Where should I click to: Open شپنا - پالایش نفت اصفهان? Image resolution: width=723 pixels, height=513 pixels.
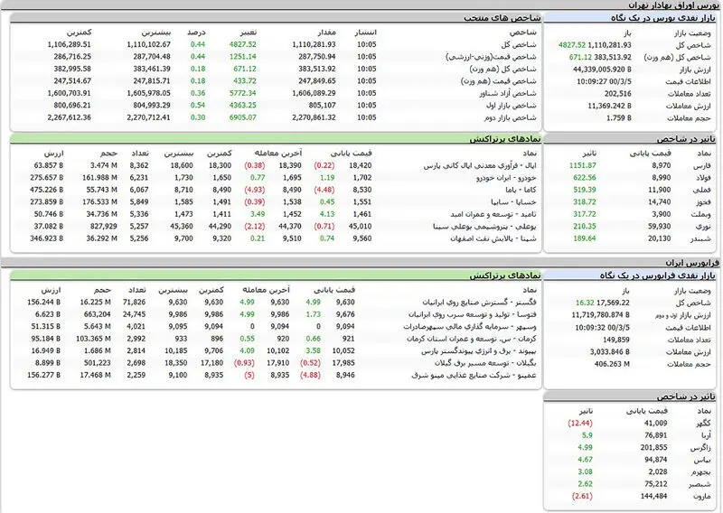(493, 238)
